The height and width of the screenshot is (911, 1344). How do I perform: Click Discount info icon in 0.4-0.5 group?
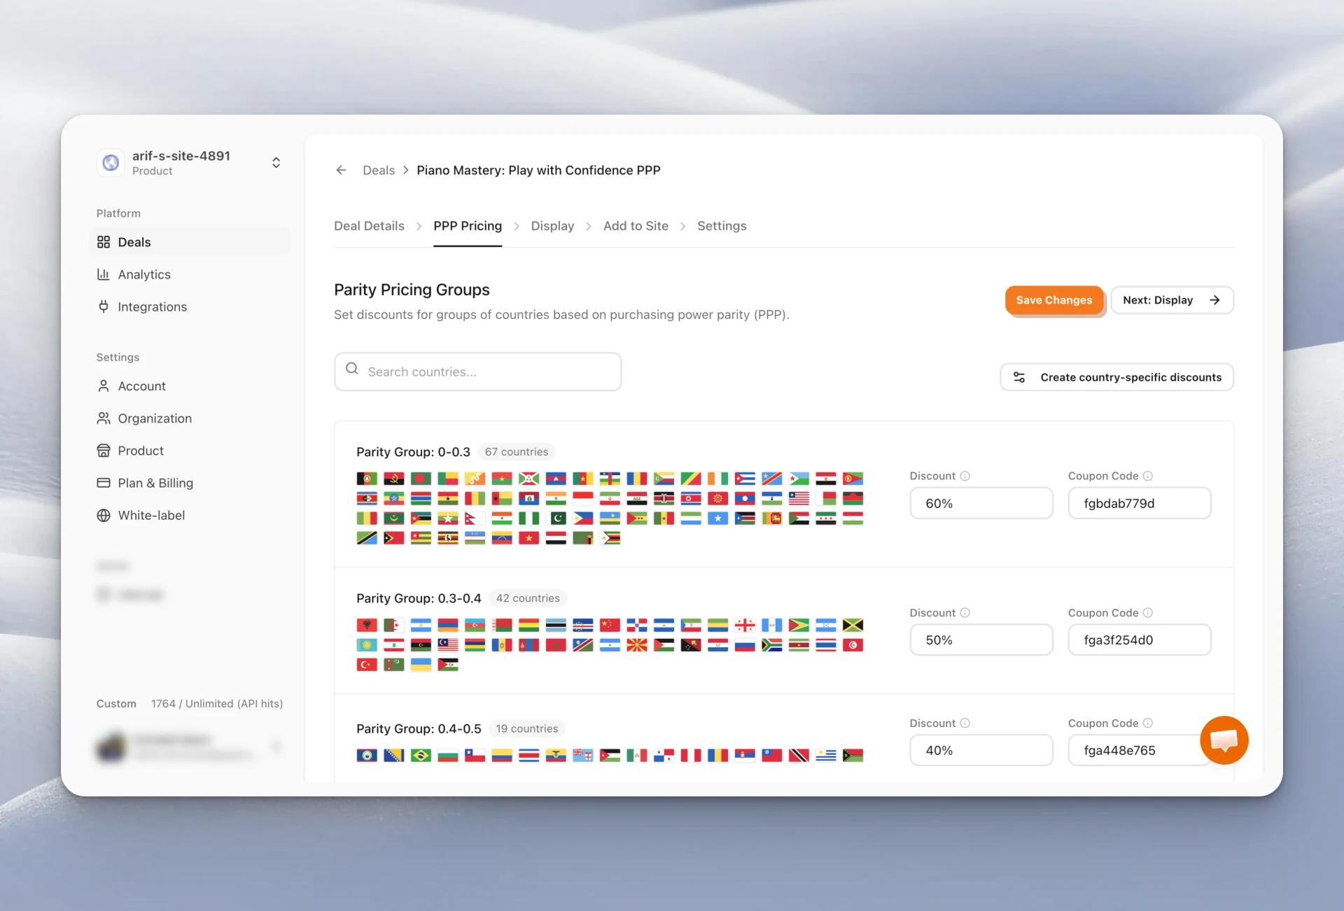coord(965,723)
